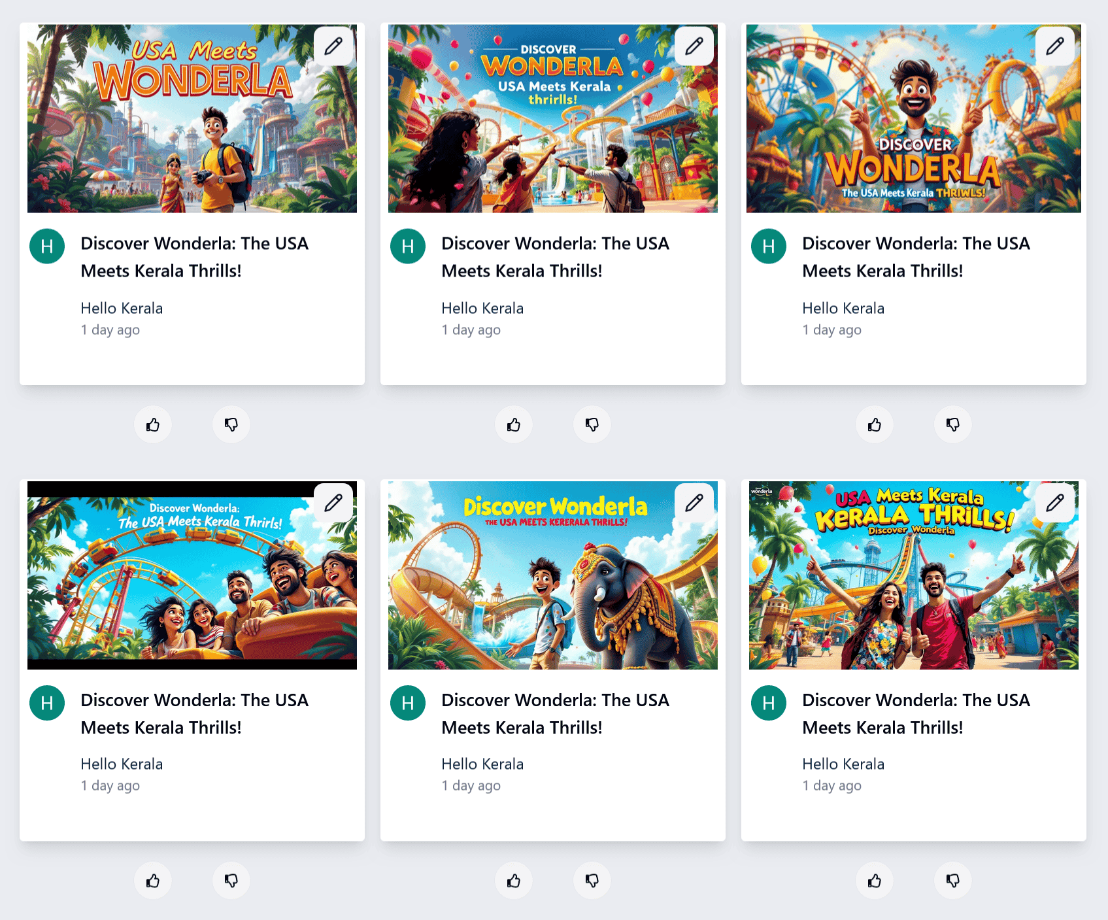Image resolution: width=1108 pixels, height=920 pixels.
Task: Click '1 day ago' on 'thrirlls!' pointing-family card
Action: [x=471, y=330]
